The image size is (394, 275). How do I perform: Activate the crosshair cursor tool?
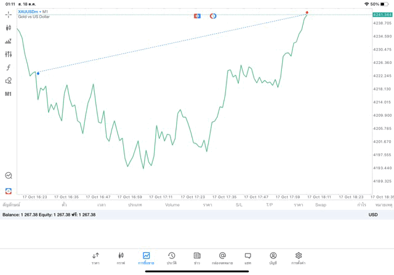[x=9, y=14]
